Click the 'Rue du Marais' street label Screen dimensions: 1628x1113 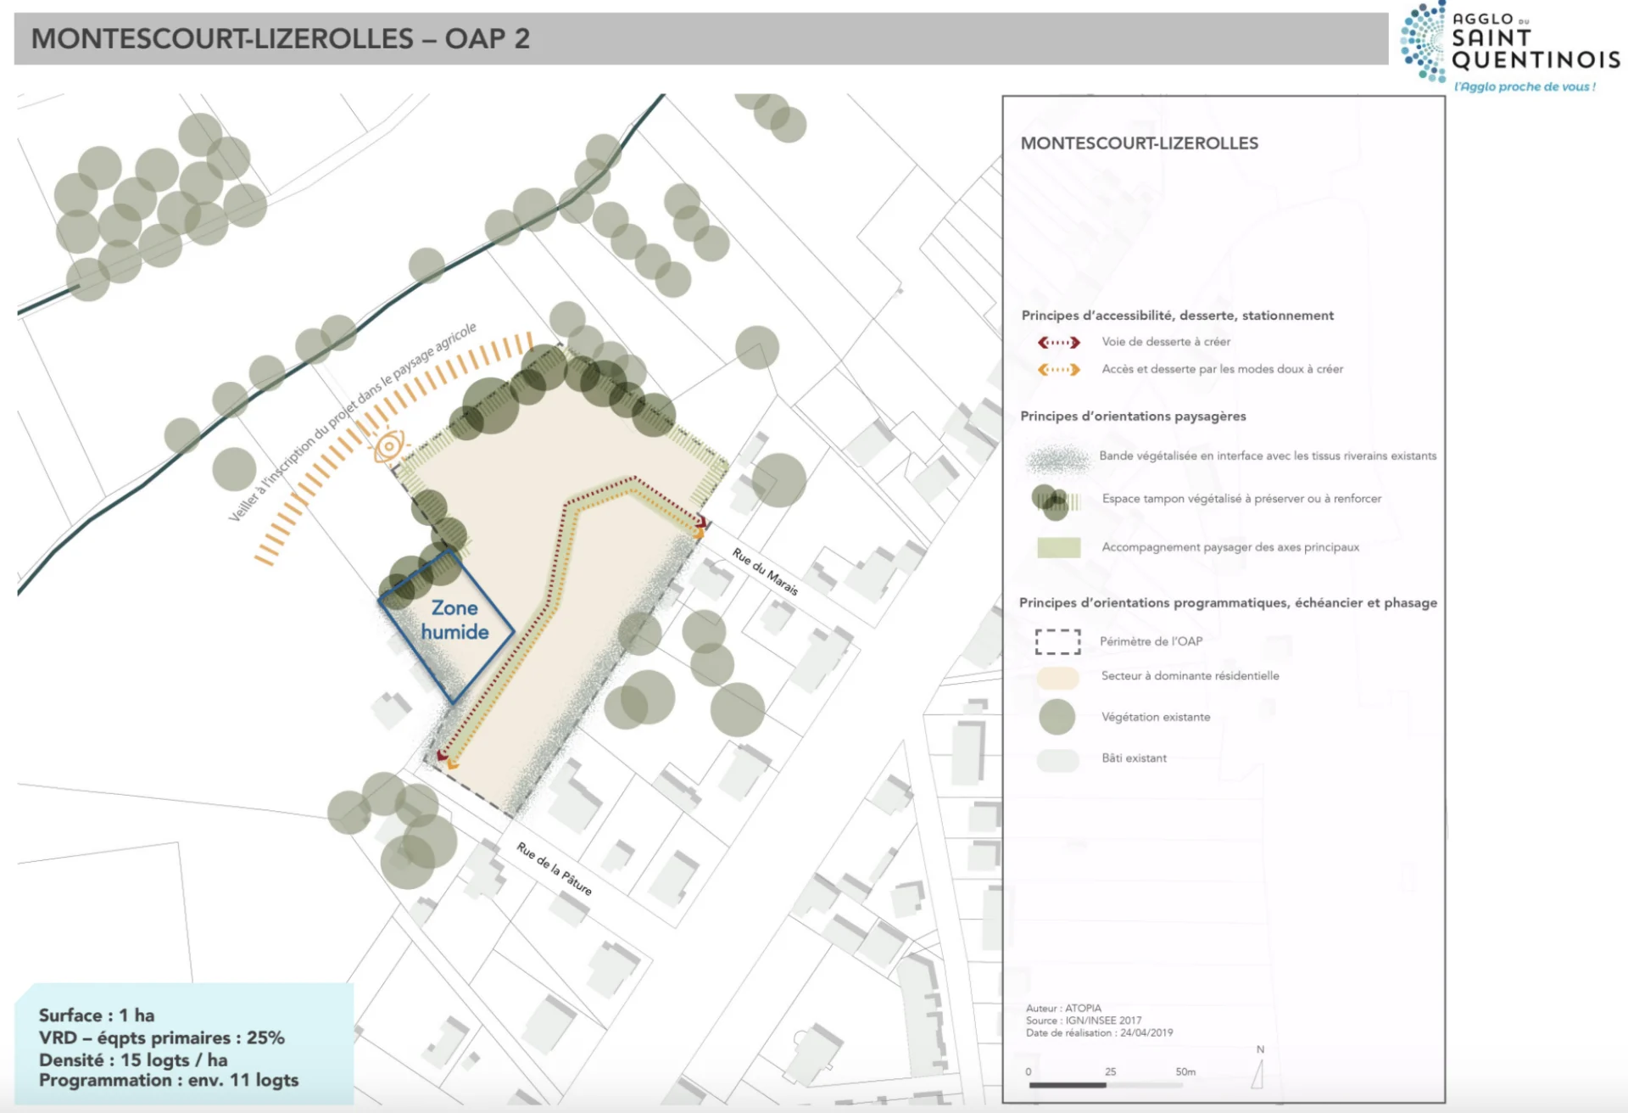pyautogui.click(x=765, y=571)
